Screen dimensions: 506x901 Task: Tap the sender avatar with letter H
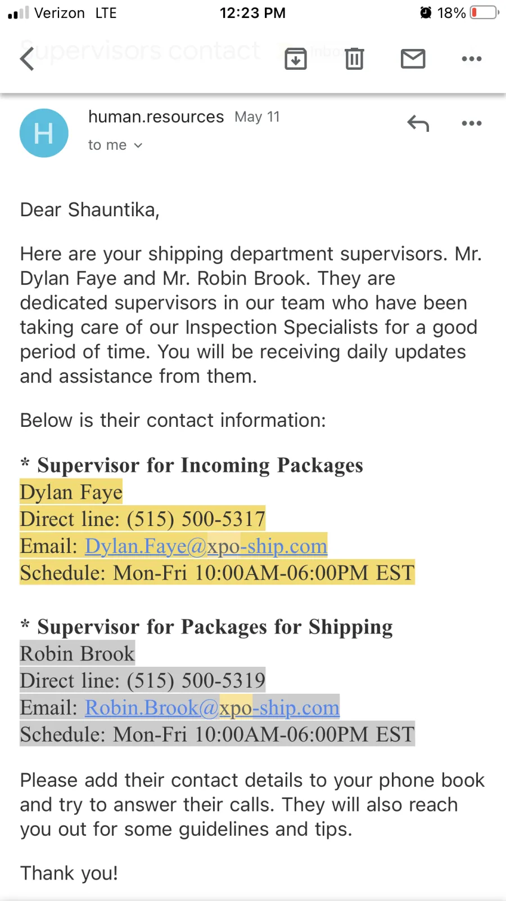[x=44, y=133]
